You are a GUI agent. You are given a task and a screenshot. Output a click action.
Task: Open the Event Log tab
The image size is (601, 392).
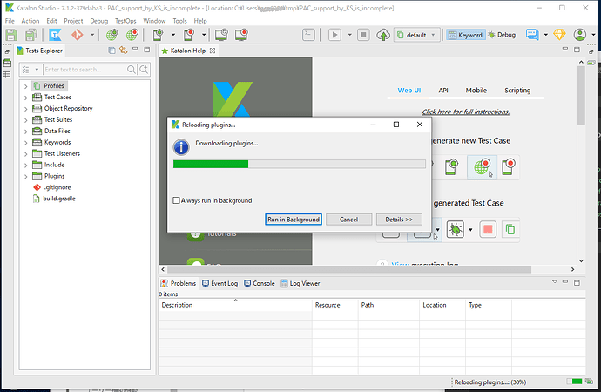coord(220,284)
